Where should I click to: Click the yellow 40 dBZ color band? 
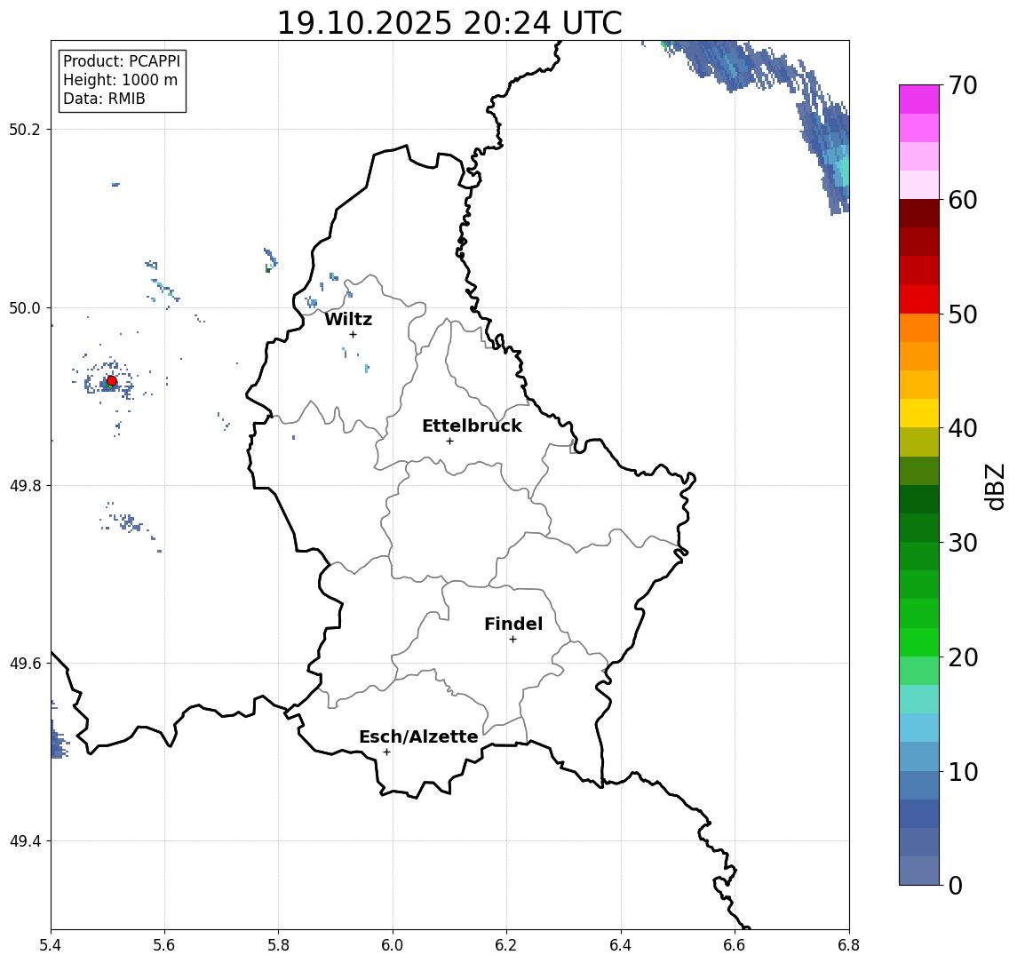[x=919, y=413]
